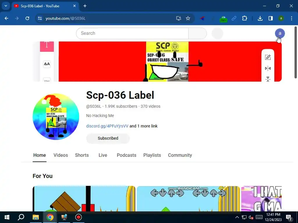Open the Community tab
This screenshot has width=298, height=223.
[180, 155]
